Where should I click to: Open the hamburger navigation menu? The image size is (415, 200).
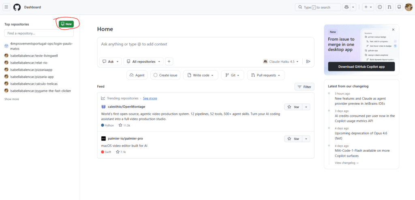[x=6, y=7]
